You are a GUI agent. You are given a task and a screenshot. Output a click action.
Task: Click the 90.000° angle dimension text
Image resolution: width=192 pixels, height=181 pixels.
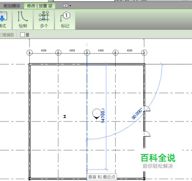[137, 113]
